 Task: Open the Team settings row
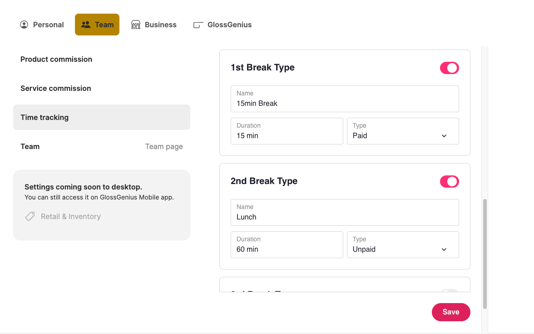click(x=102, y=146)
